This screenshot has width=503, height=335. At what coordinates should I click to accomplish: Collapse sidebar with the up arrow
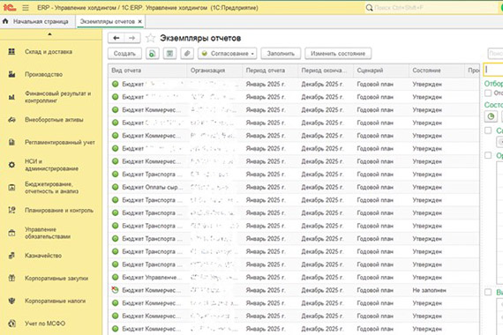pyautogui.click(x=49, y=34)
